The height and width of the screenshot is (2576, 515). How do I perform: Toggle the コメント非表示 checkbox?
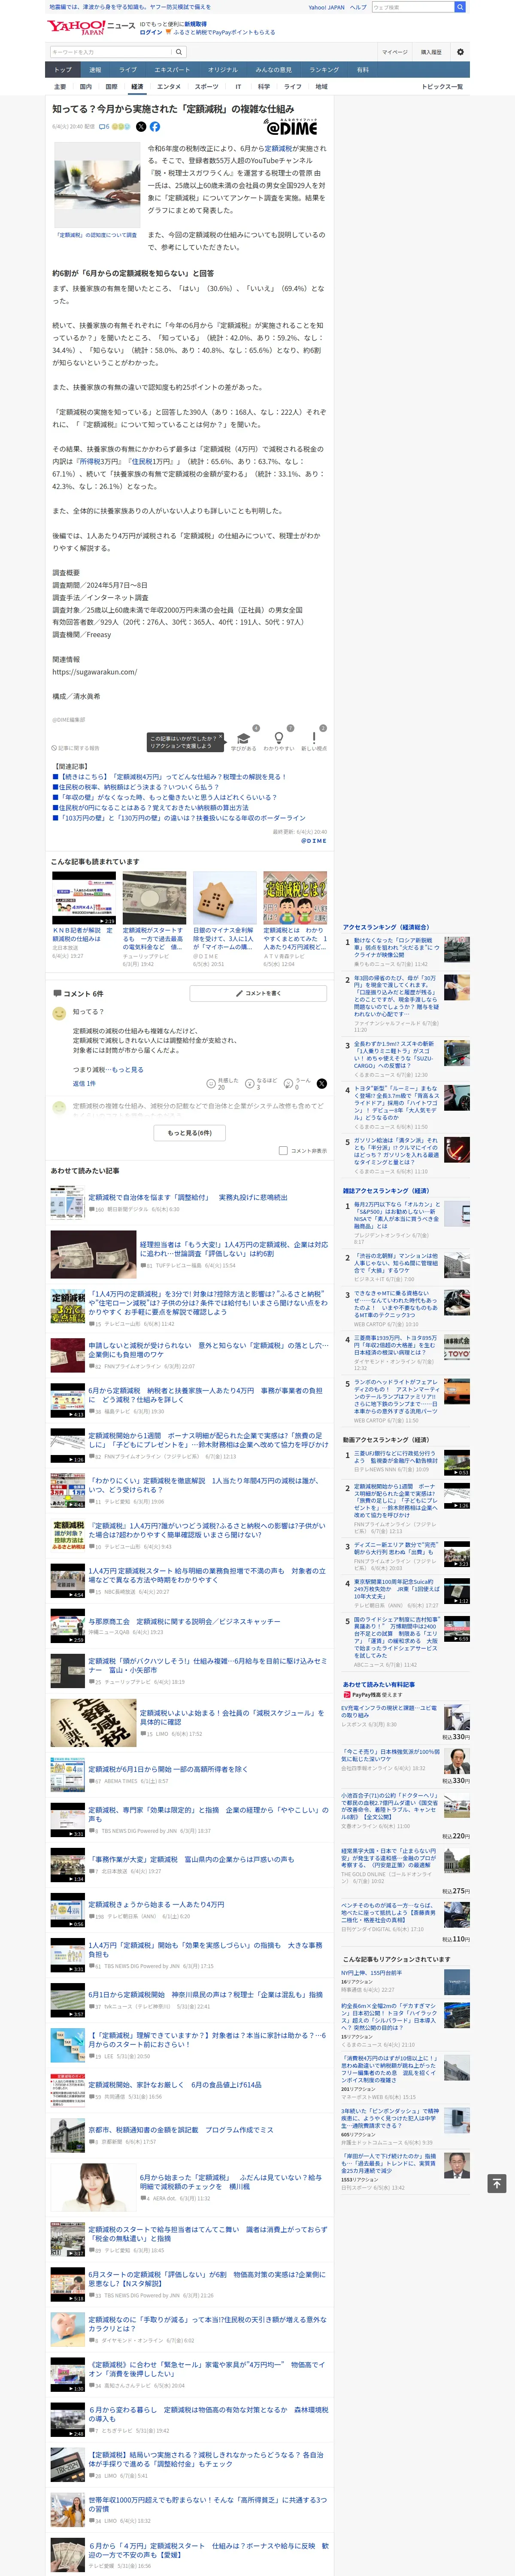click(283, 1151)
